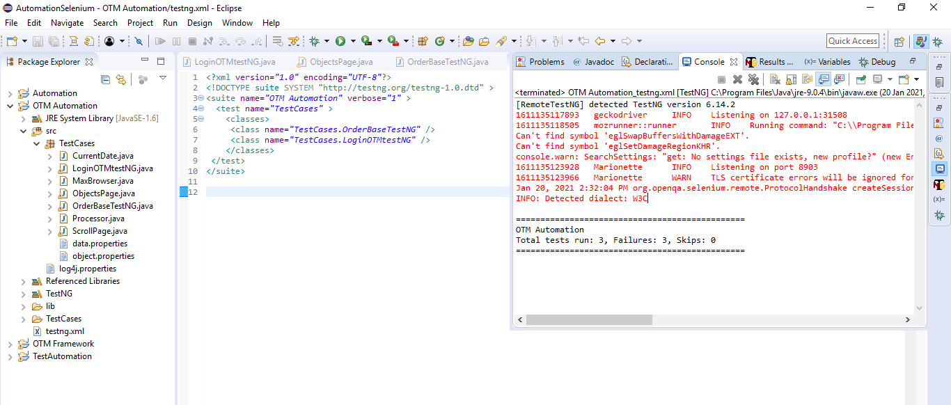The image size is (951, 405).
Task: Click the New Java Class icon
Action: 440,41
